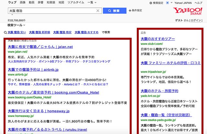Click the +条件指定 link
This screenshot has width=207, height=134.
(136, 10)
